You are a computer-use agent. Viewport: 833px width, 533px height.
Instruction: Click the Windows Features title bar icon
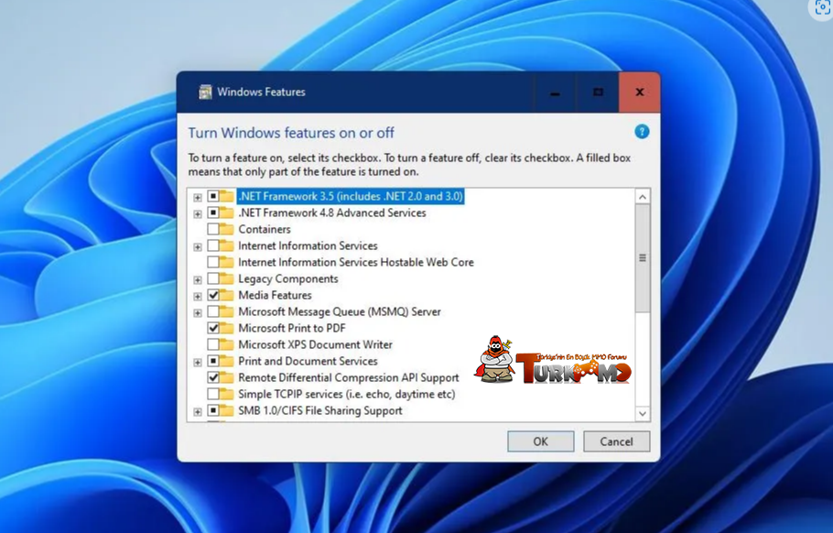tap(205, 92)
